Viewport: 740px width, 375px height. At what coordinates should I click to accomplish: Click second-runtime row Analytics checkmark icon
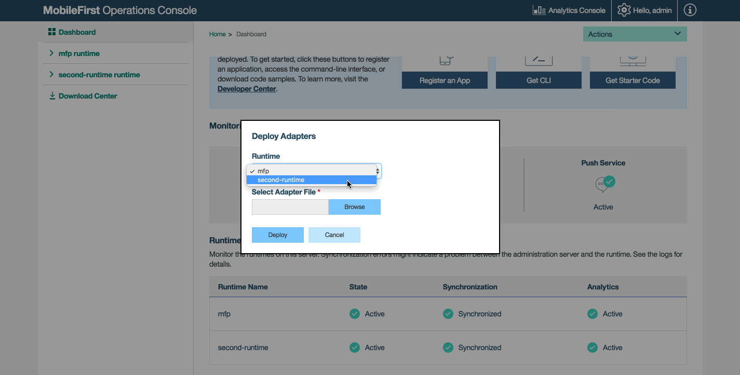593,348
